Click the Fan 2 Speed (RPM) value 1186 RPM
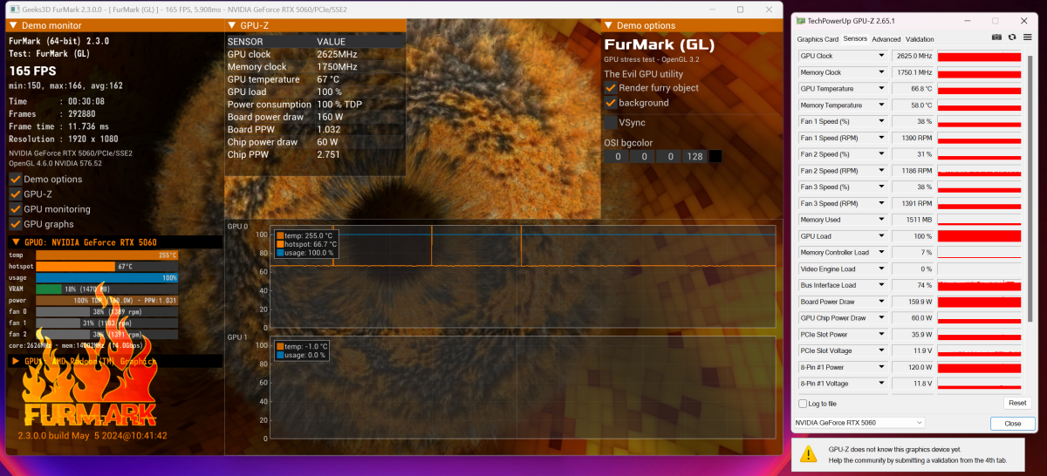This screenshot has width=1047, height=476. click(x=913, y=171)
